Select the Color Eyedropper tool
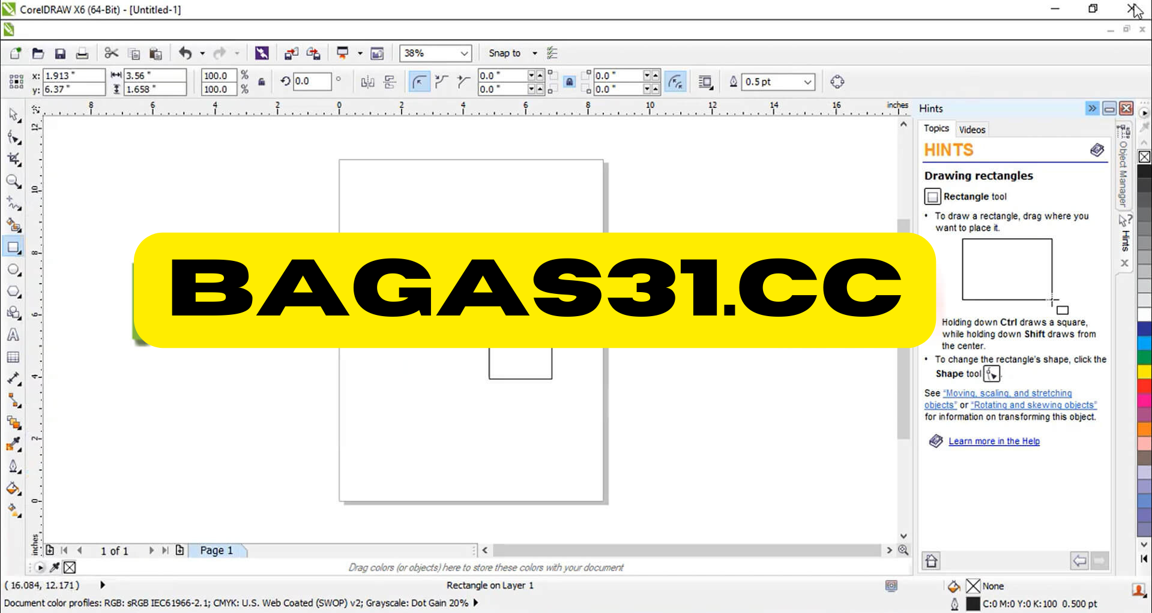Viewport: 1152px width, 613px height. coord(13,444)
